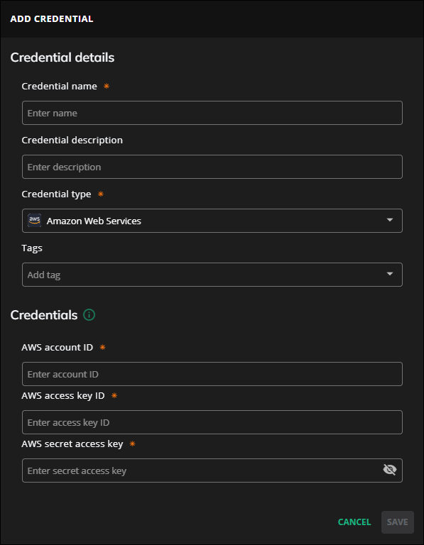The height and width of the screenshot is (545, 424).
Task: Open the Tags dropdown arrow
Action: tap(390, 274)
